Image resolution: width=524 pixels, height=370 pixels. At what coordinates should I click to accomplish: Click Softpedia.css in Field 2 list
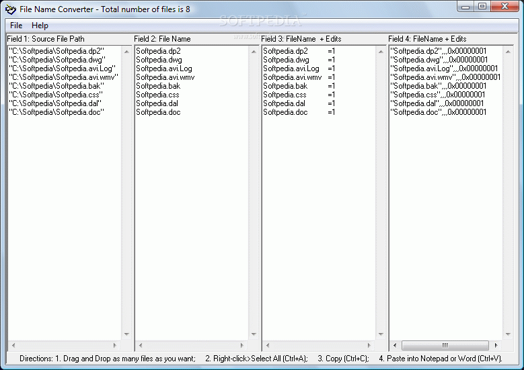click(157, 95)
